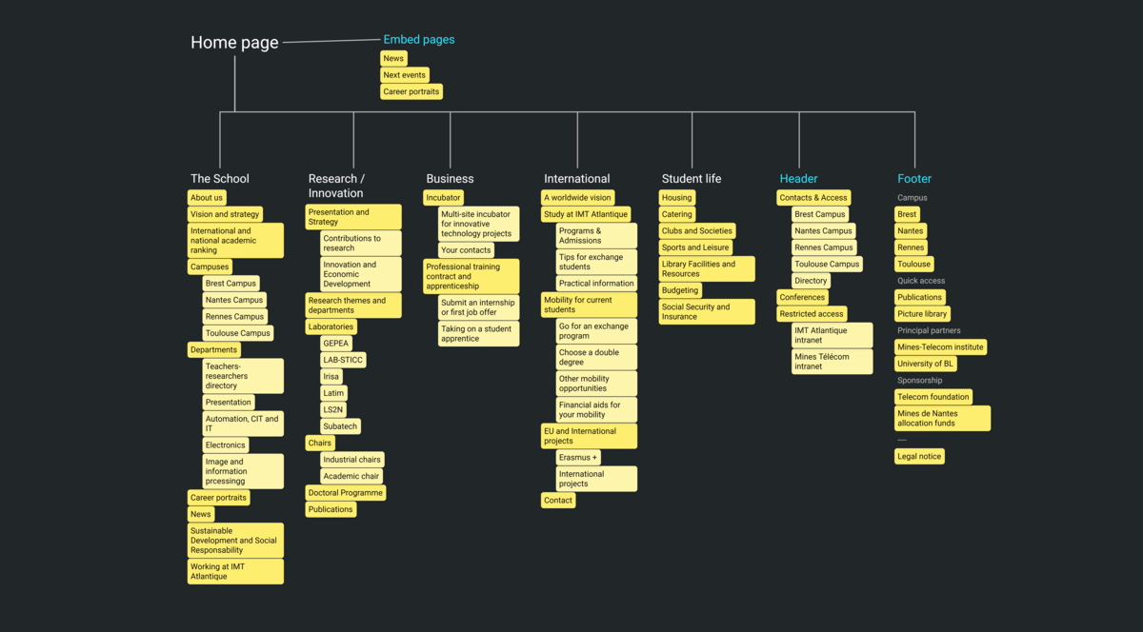
Task: Select the LAB-STICC sticky note
Action: 343,359
